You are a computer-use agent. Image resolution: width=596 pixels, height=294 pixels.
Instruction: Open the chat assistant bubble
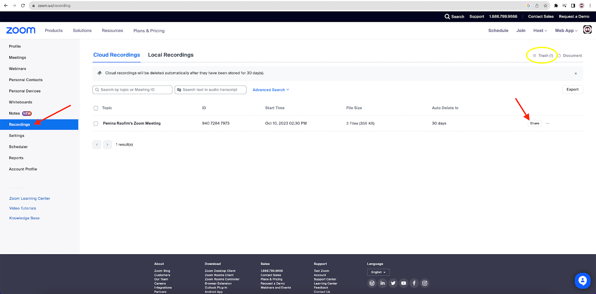tap(583, 281)
